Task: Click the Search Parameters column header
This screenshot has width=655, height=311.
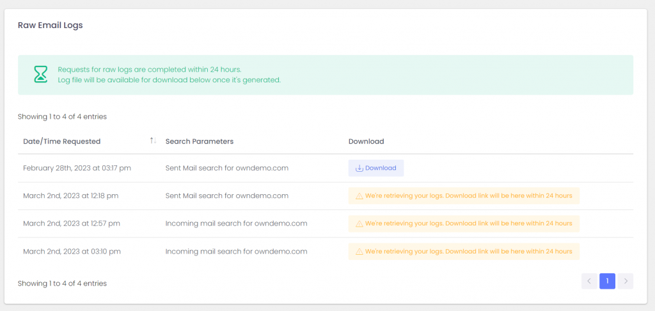Action: click(200, 141)
